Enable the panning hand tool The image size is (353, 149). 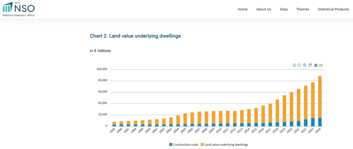[x=310, y=65]
